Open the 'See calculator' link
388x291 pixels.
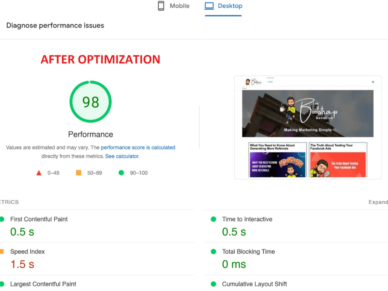(x=122, y=156)
